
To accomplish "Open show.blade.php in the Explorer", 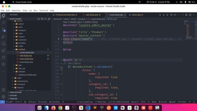I will (26, 62).
